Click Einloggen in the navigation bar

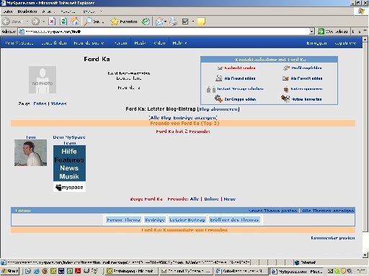[x=316, y=43]
